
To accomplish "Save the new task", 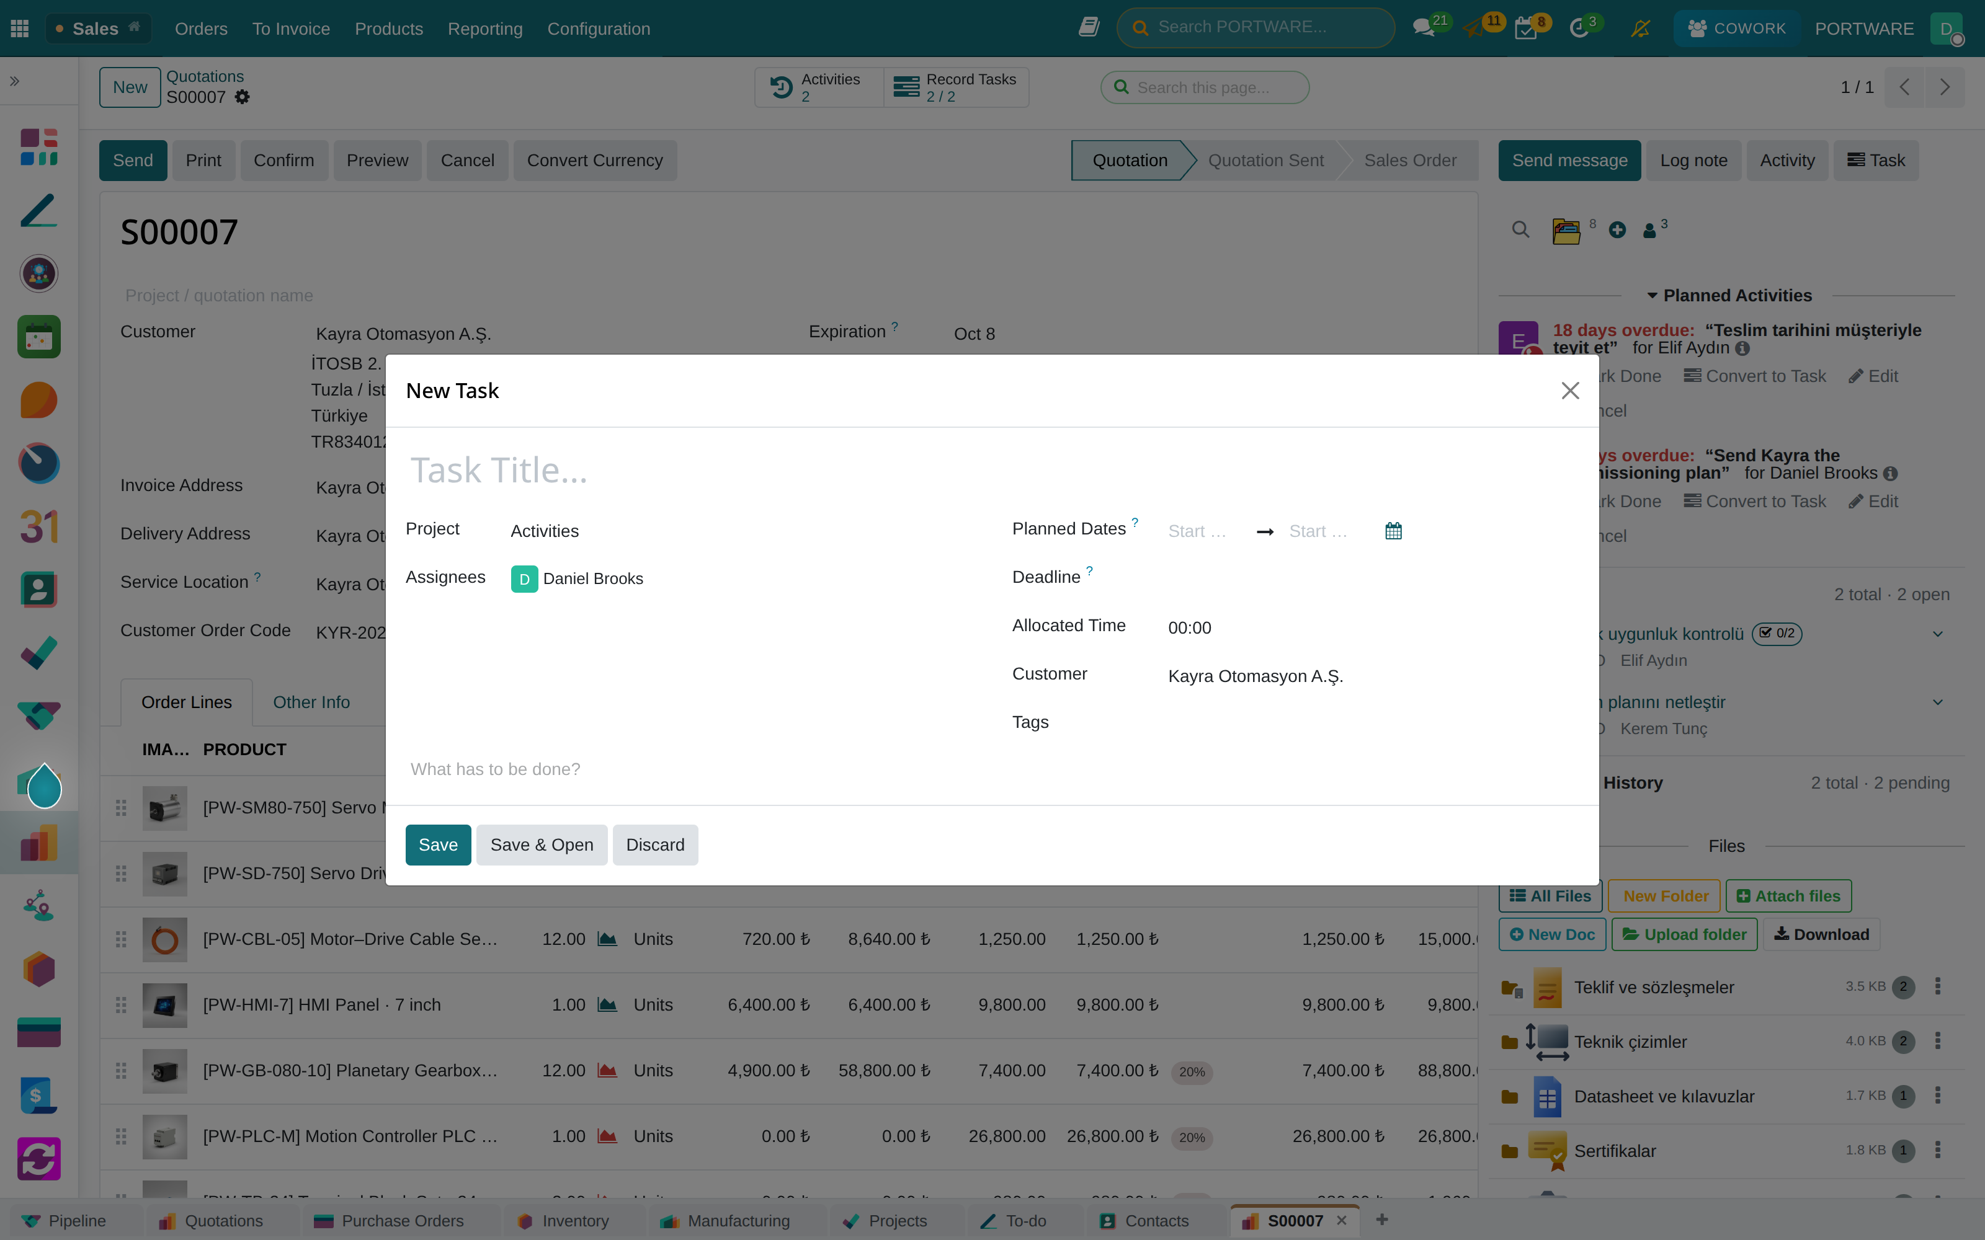I will point(438,844).
